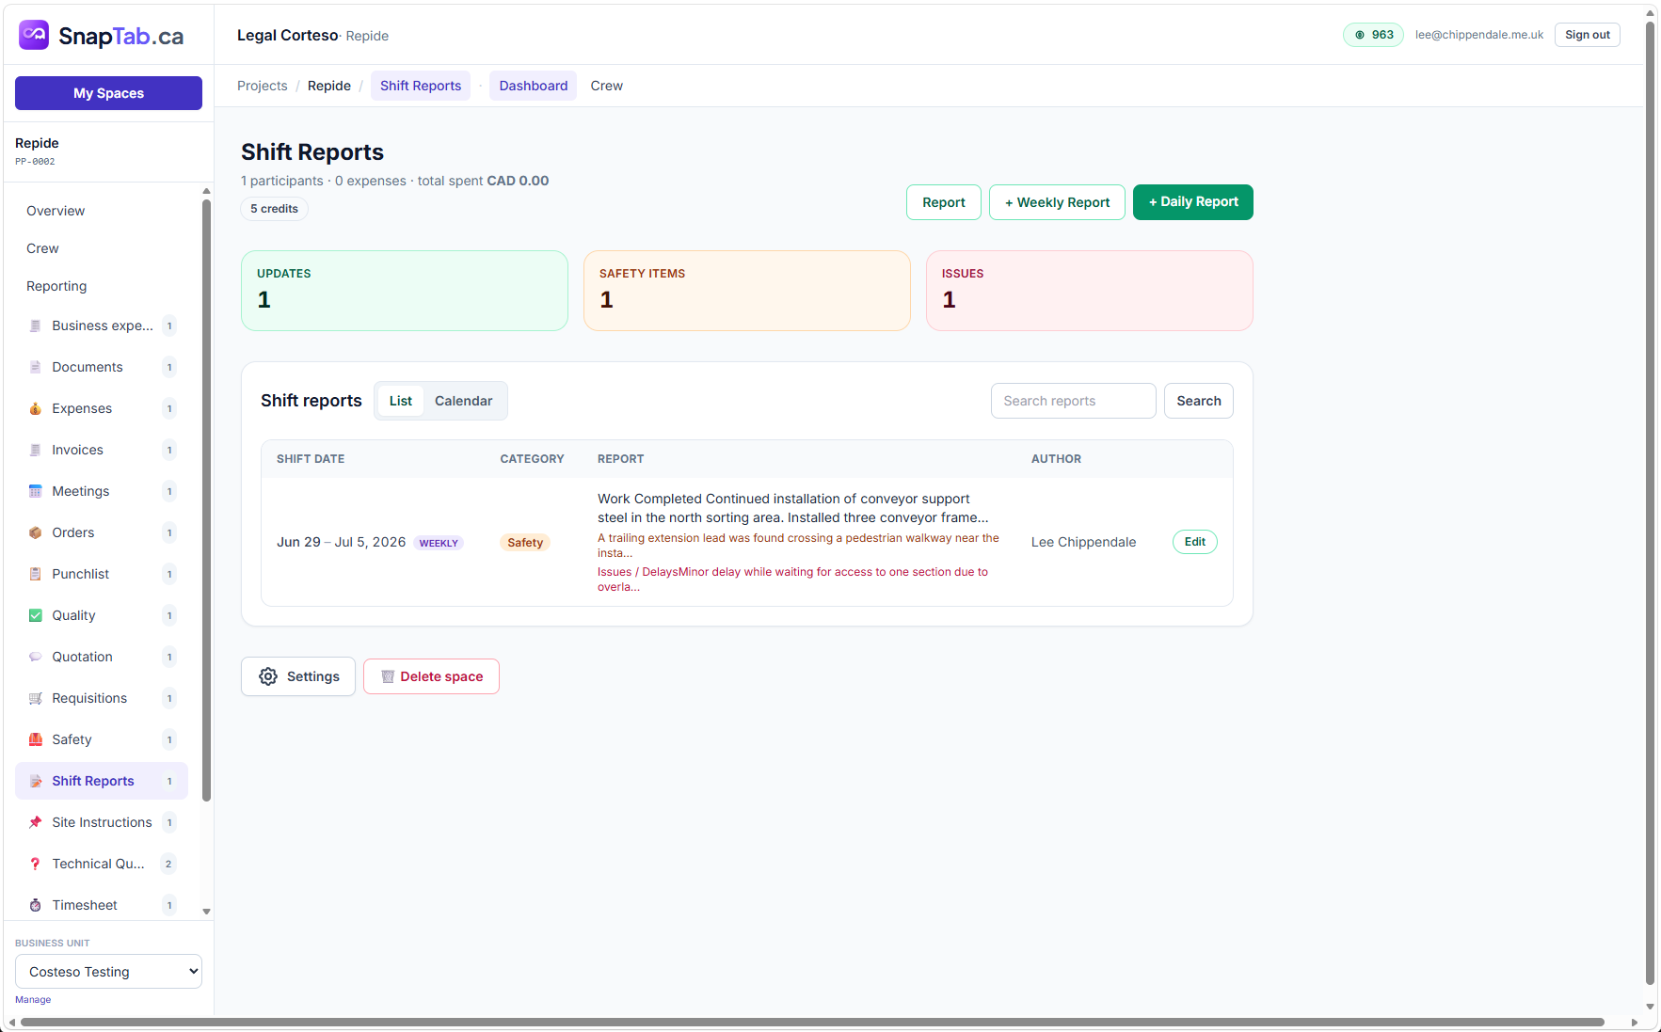Click the Technical Questions count badge 2
1661x1032 pixels.
[168, 864]
